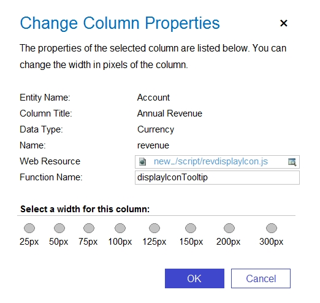Click the Function Name label
Screen dimensions: 320x303
(x=51, y=177)
